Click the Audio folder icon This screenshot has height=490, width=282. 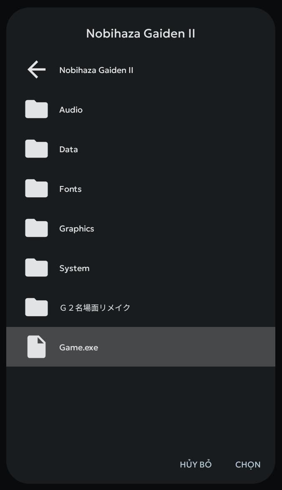[x=36, y=109]
